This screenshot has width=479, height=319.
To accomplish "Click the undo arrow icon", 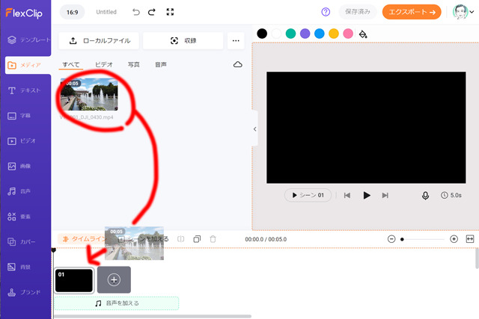I will (136, 12).
